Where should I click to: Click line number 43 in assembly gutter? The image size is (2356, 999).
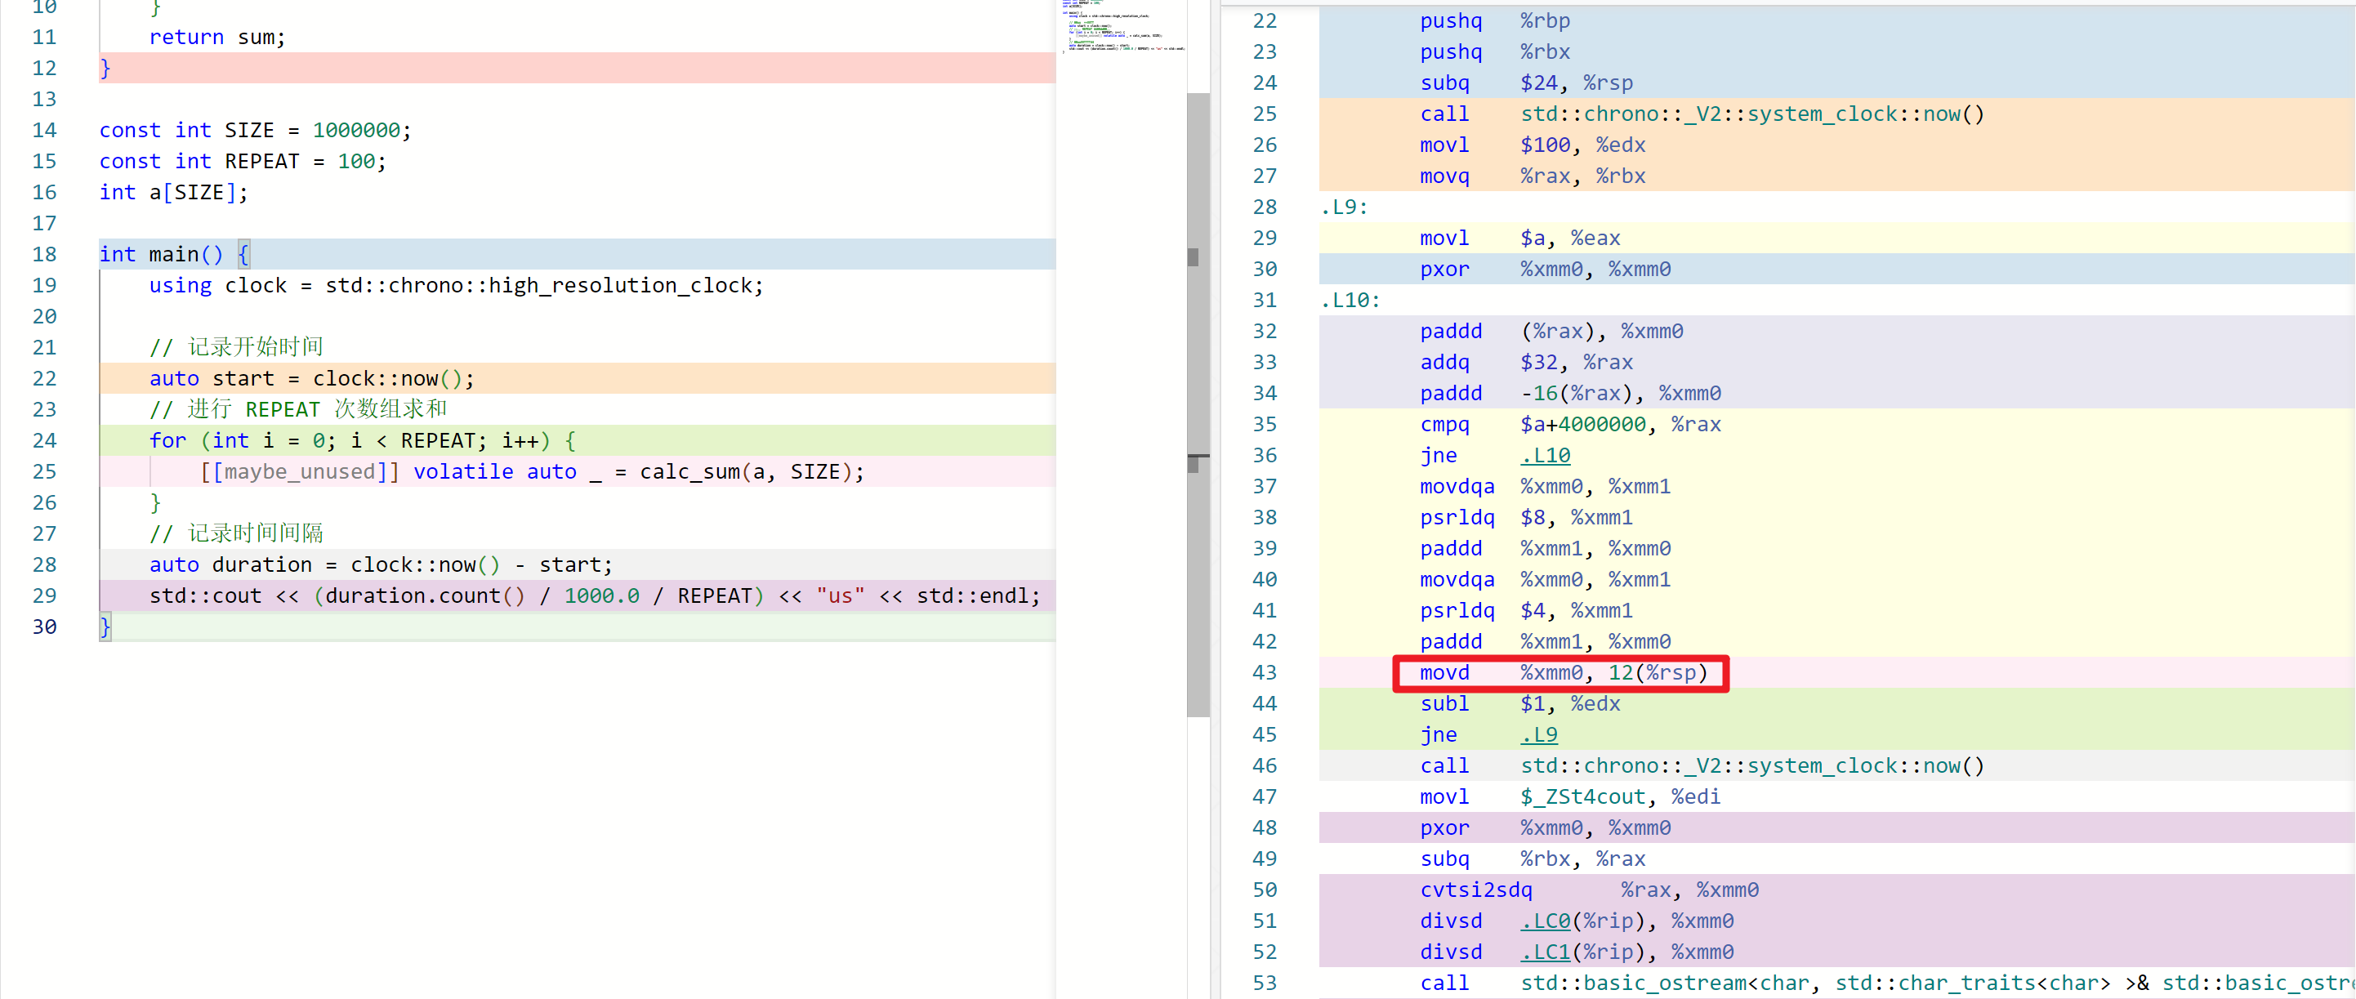tap(1264, 672)
